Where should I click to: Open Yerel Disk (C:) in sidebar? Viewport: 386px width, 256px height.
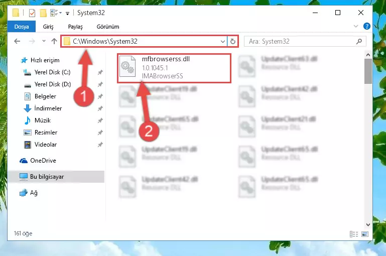52,72
